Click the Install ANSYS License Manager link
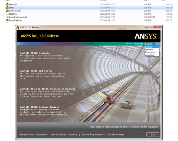The image size is (178, 141). 39,107
